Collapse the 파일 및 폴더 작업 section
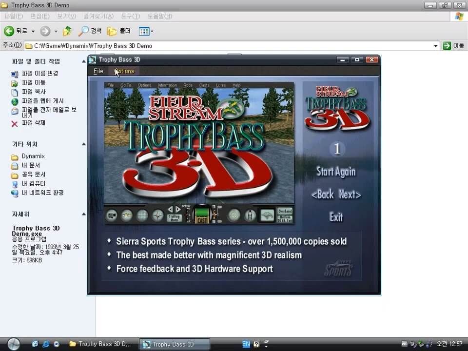This screenshot has width=468, height=351. (83, 61)
